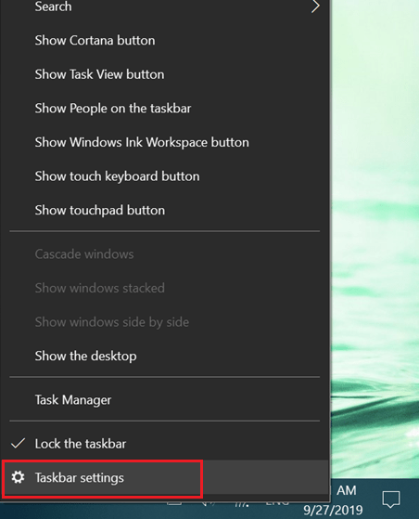Expand the Search submenu arrow
The height and width of the screenshot is (519, 419).
point(315,6)
